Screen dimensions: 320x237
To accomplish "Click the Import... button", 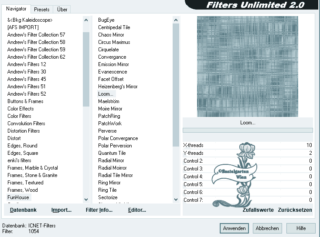I will (x=61, y=210).
